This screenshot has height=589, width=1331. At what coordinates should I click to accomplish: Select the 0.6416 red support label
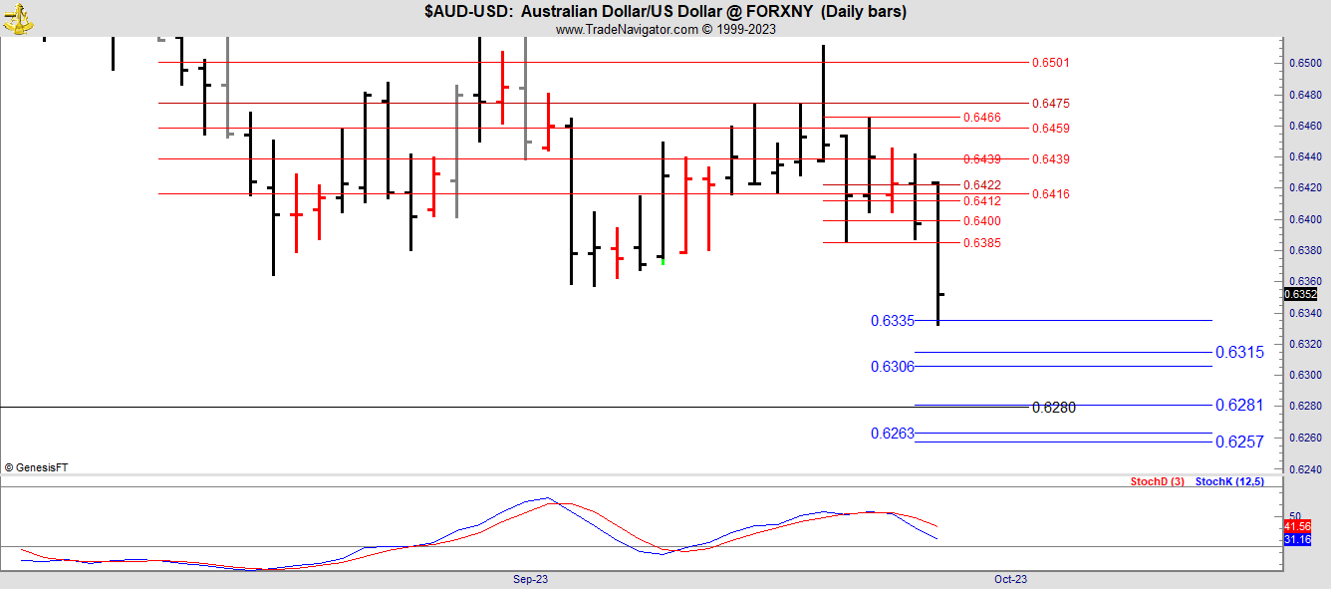click(x=1050, y=194)
